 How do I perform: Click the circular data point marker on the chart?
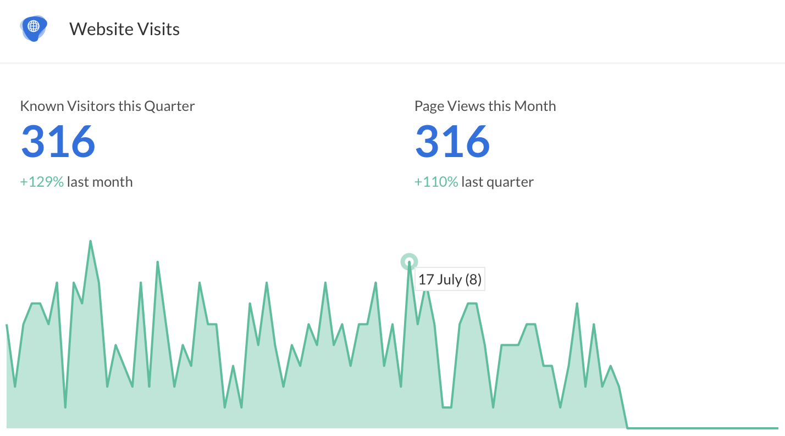(x=409, y=262)
